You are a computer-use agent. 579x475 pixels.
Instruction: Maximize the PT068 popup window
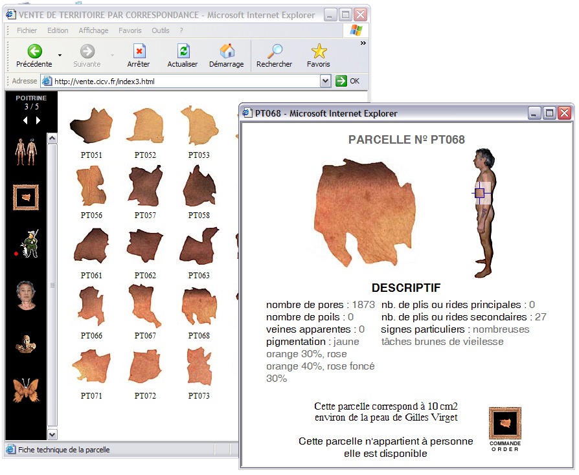point(549,113)
